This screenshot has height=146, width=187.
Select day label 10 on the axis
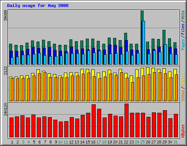60,142
